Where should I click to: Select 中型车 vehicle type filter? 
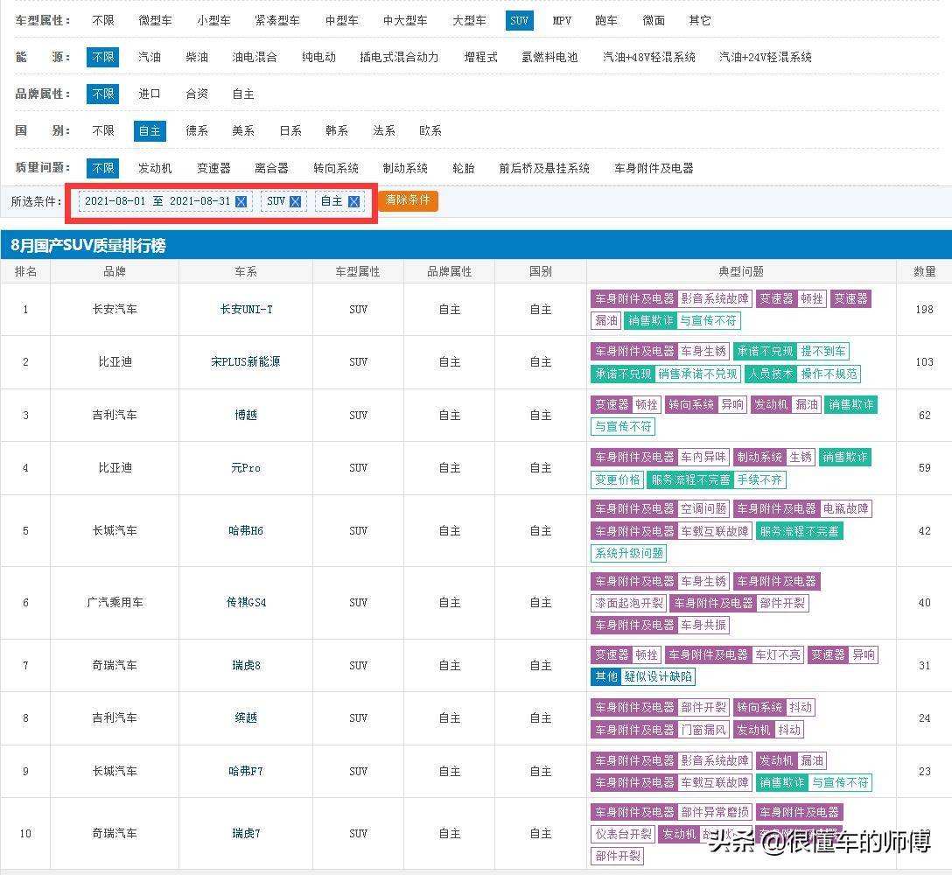click(342, 21)
